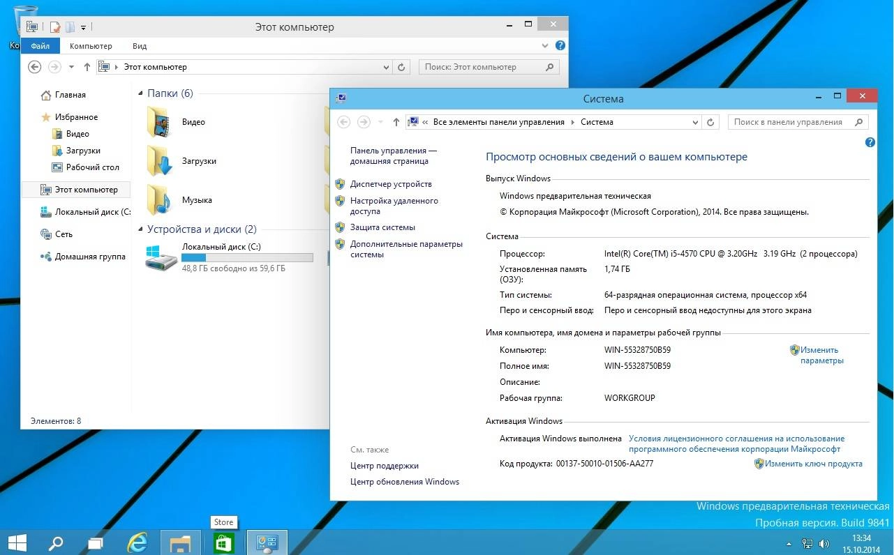Open the Вид ribbon tab
Screen dimensions: 894x555
pyautogui.click(x=140, y=46)
